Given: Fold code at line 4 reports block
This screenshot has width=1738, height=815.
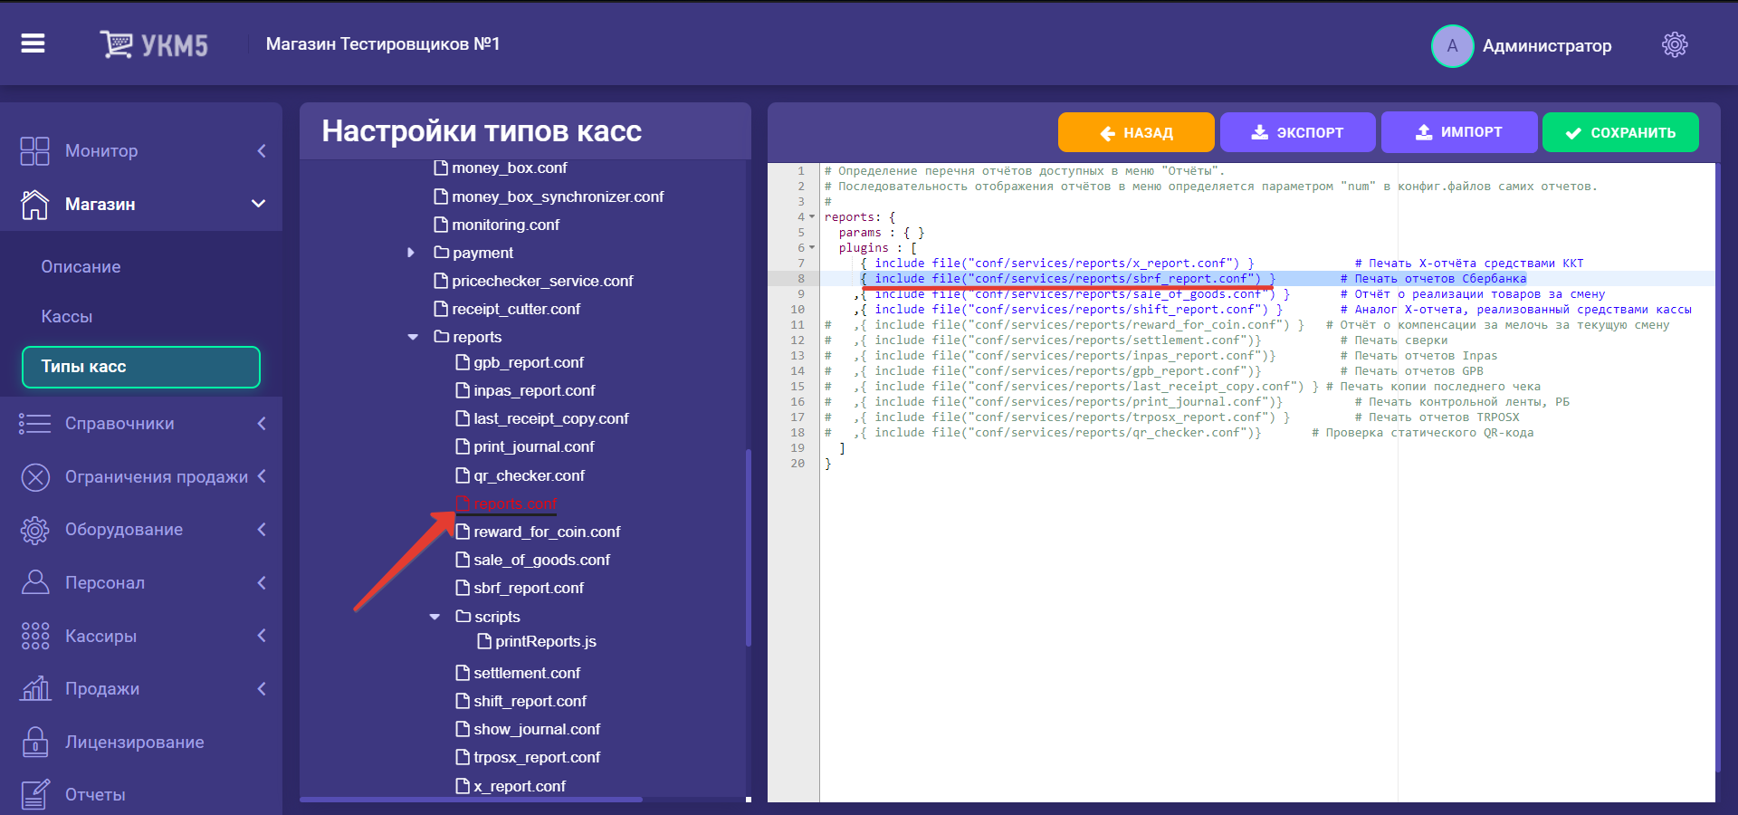Looking at the screenshot, I should (x=812, y=217).
